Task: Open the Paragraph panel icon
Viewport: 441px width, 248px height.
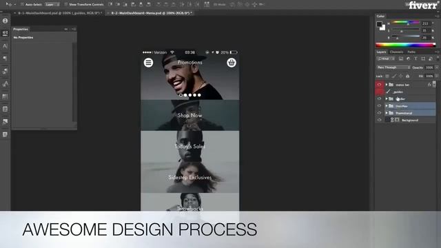Action: point(5,59)
